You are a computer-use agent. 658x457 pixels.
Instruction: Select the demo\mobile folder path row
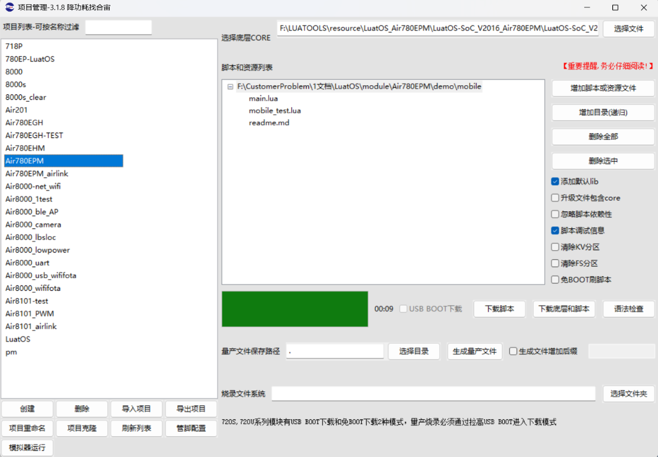(x=359, y=86)
